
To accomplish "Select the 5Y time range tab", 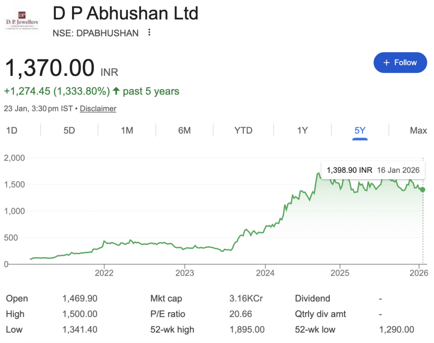I will (x=360, y=130).
